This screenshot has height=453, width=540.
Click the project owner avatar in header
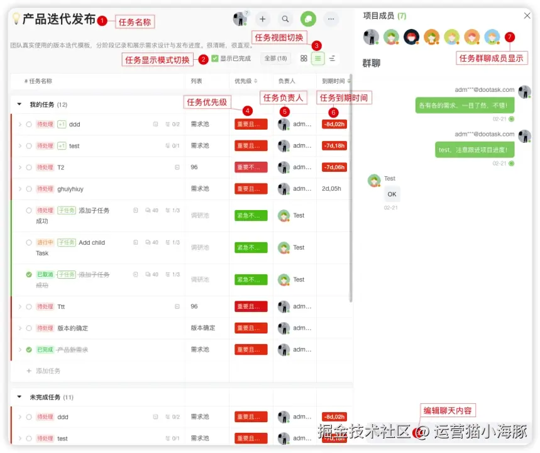tap(240, 19)
